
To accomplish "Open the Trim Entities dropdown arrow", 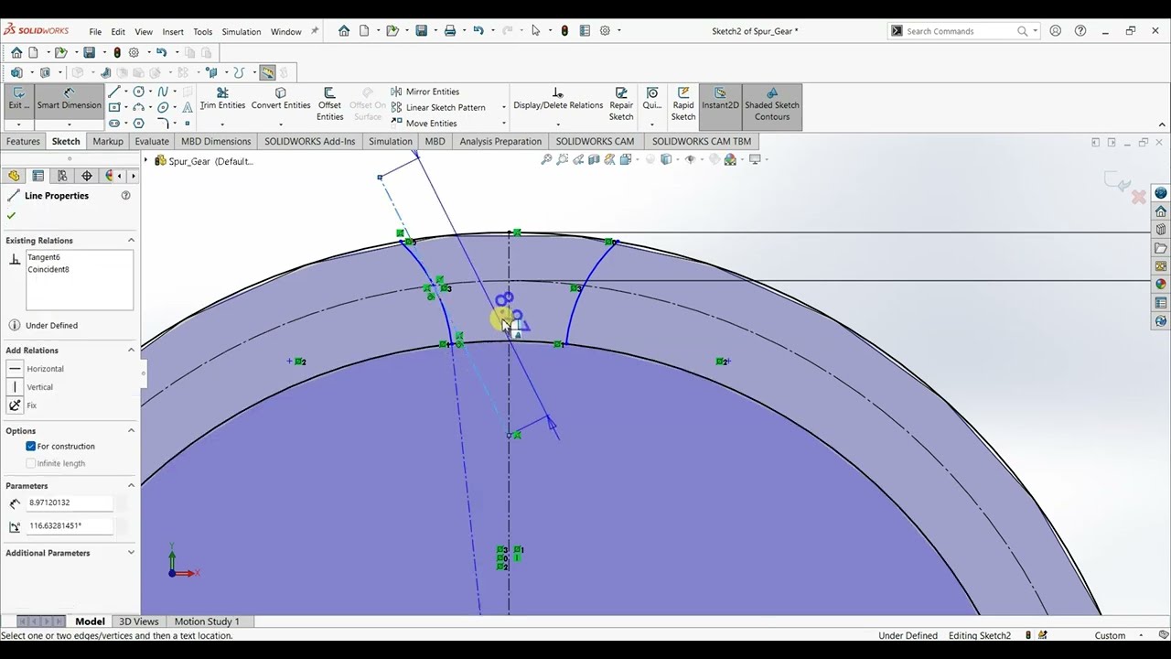I will pos(222,123).
